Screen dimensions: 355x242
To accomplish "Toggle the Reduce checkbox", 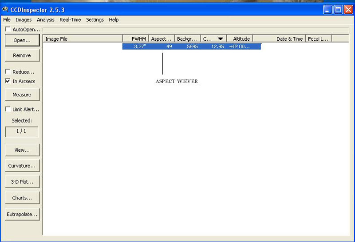I will pos(8,72).
